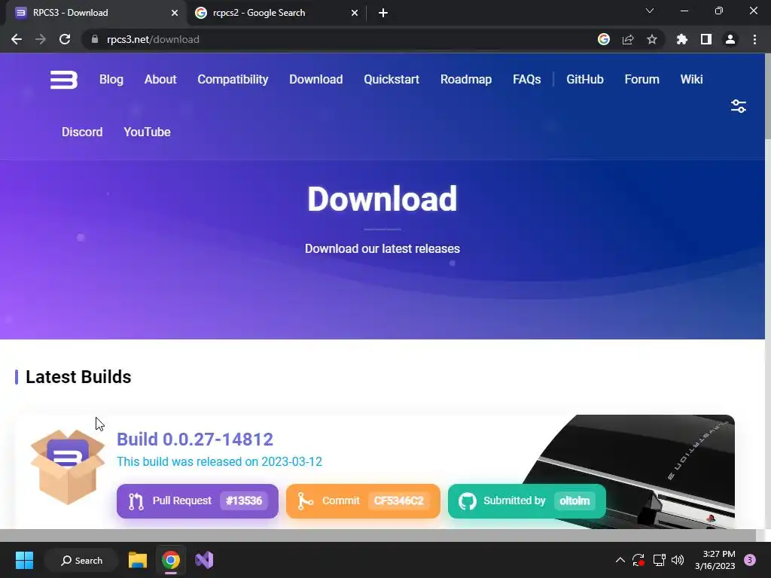Open the Roadmap page

(x=465, y=79)
